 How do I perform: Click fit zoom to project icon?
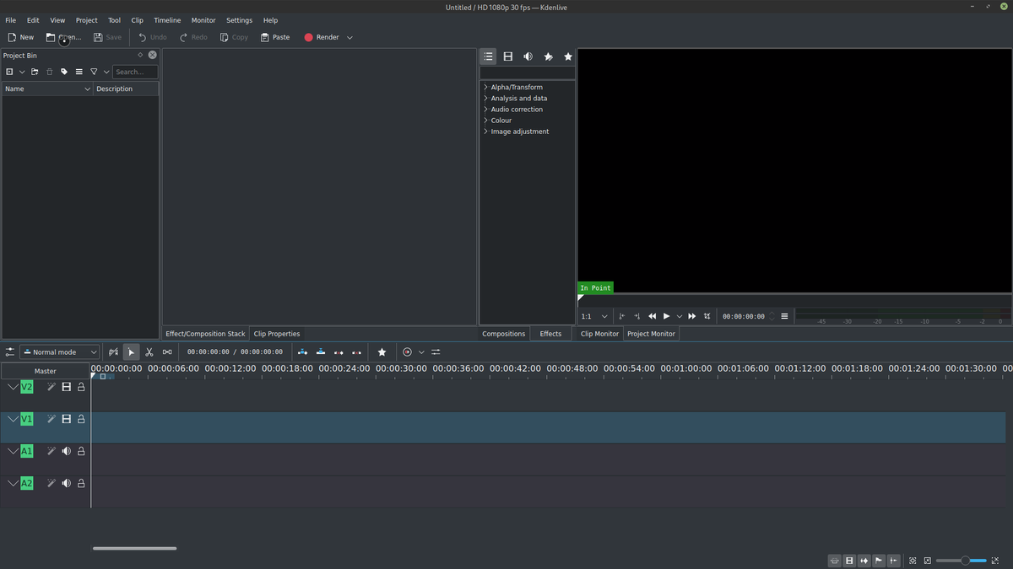point(913,561)
